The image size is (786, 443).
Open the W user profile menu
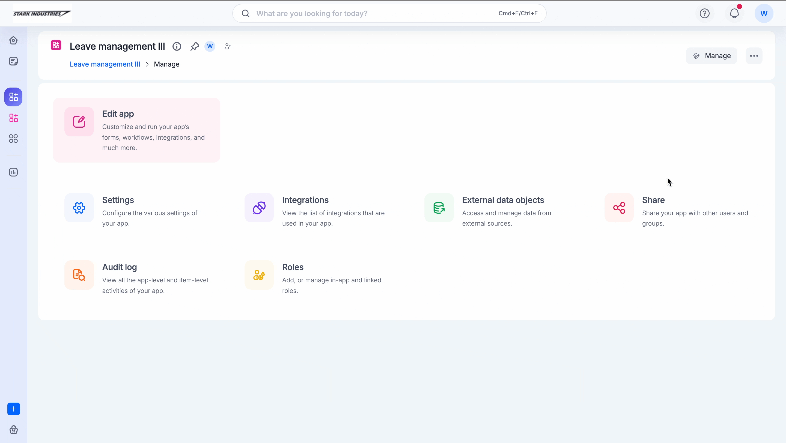764,13
